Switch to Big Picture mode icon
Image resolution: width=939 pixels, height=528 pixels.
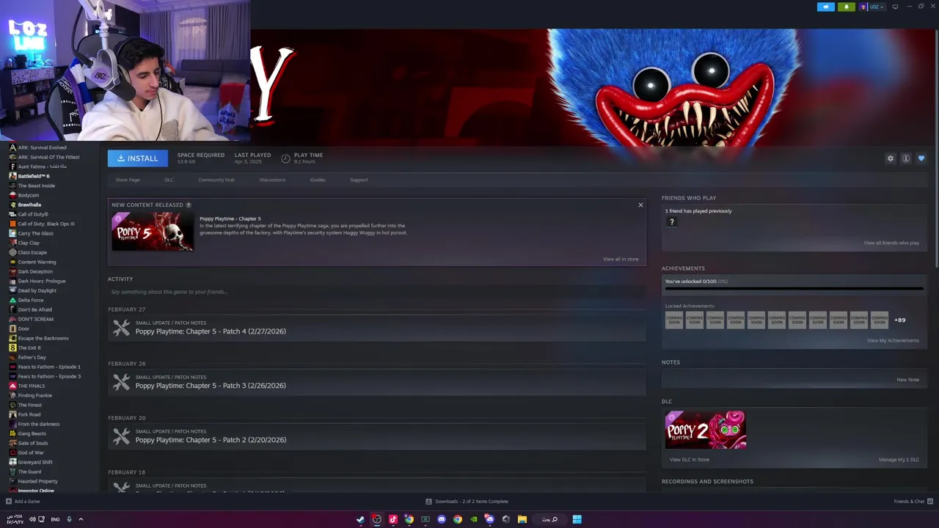coord(895,7)
